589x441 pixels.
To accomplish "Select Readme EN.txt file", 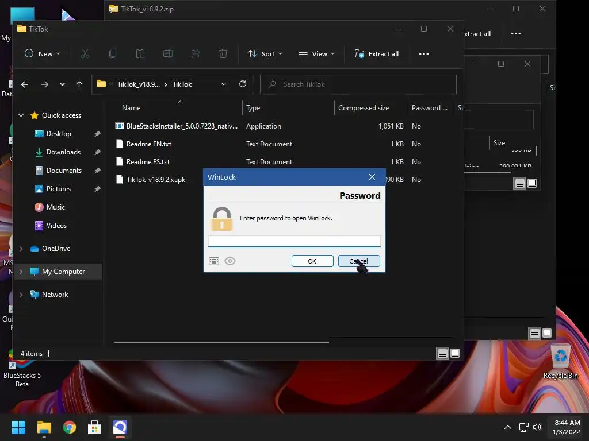I will click(x=149, y=144).
